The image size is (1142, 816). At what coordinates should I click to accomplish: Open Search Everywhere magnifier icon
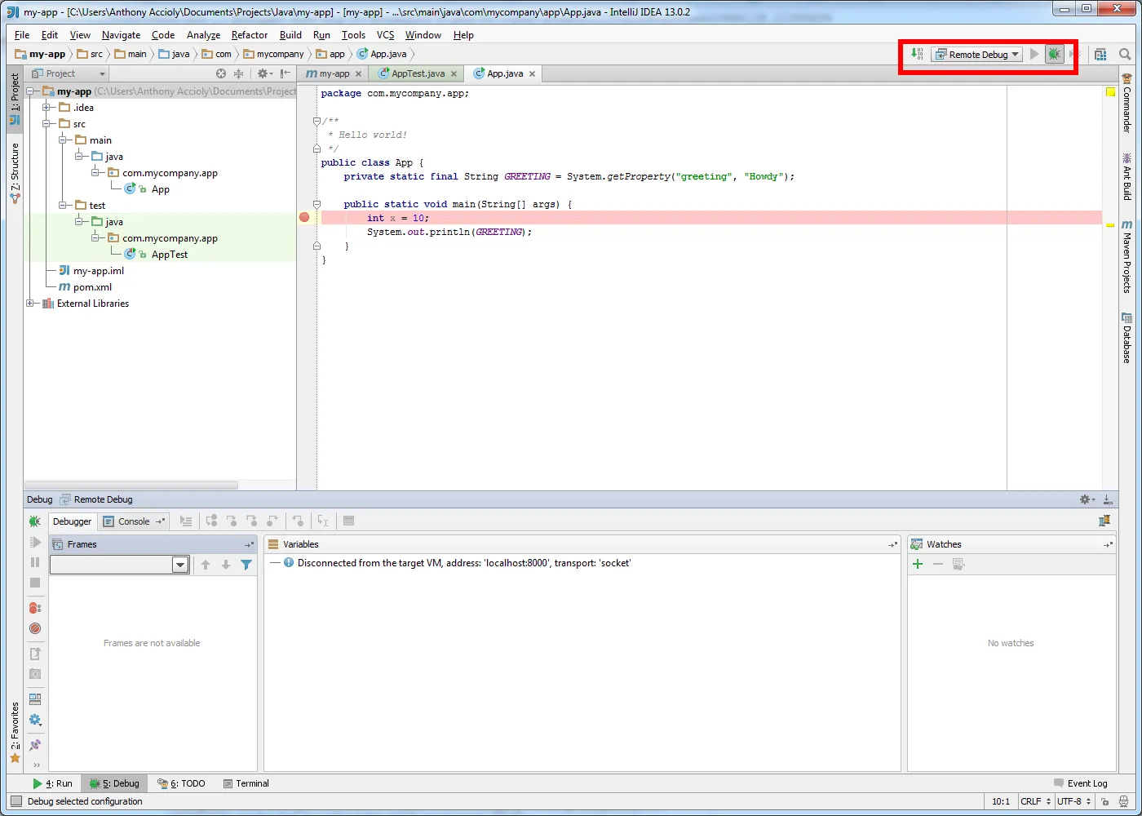[x=1125, y=54]
